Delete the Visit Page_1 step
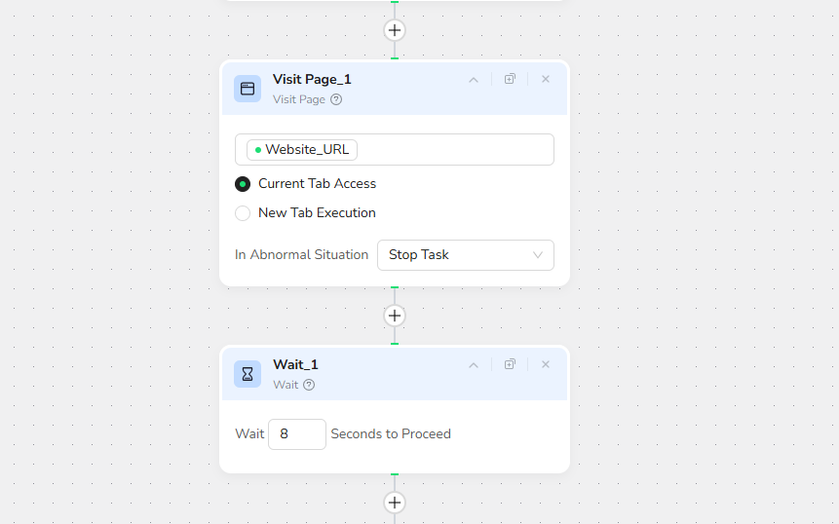The width and height of the screenshot is (839, 524). coord(546,79)
